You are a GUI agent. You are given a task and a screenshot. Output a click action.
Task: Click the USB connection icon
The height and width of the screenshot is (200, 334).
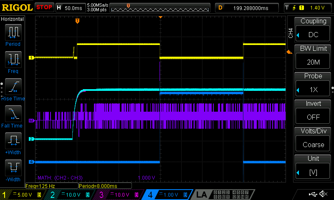coord(313,194)
